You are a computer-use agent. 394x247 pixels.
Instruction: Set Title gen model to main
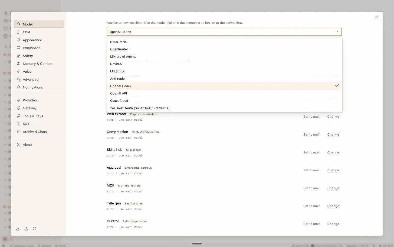[312, 206]
